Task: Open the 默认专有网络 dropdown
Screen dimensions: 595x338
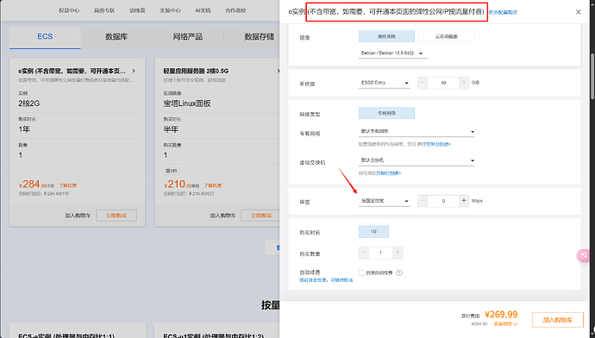Action: coord(416,131)
